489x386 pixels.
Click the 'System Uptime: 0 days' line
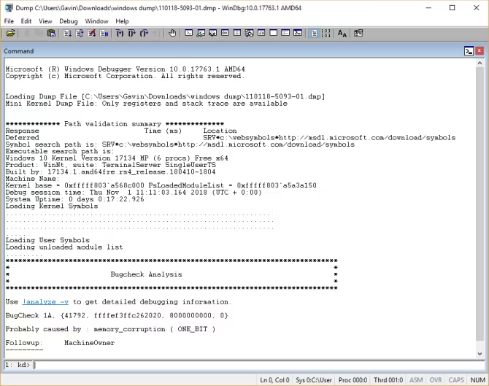coord(75,199)
